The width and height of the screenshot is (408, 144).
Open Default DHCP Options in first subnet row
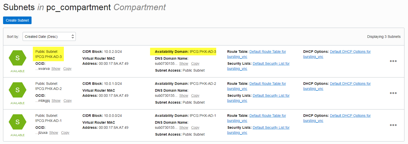[x=350, y=52]
